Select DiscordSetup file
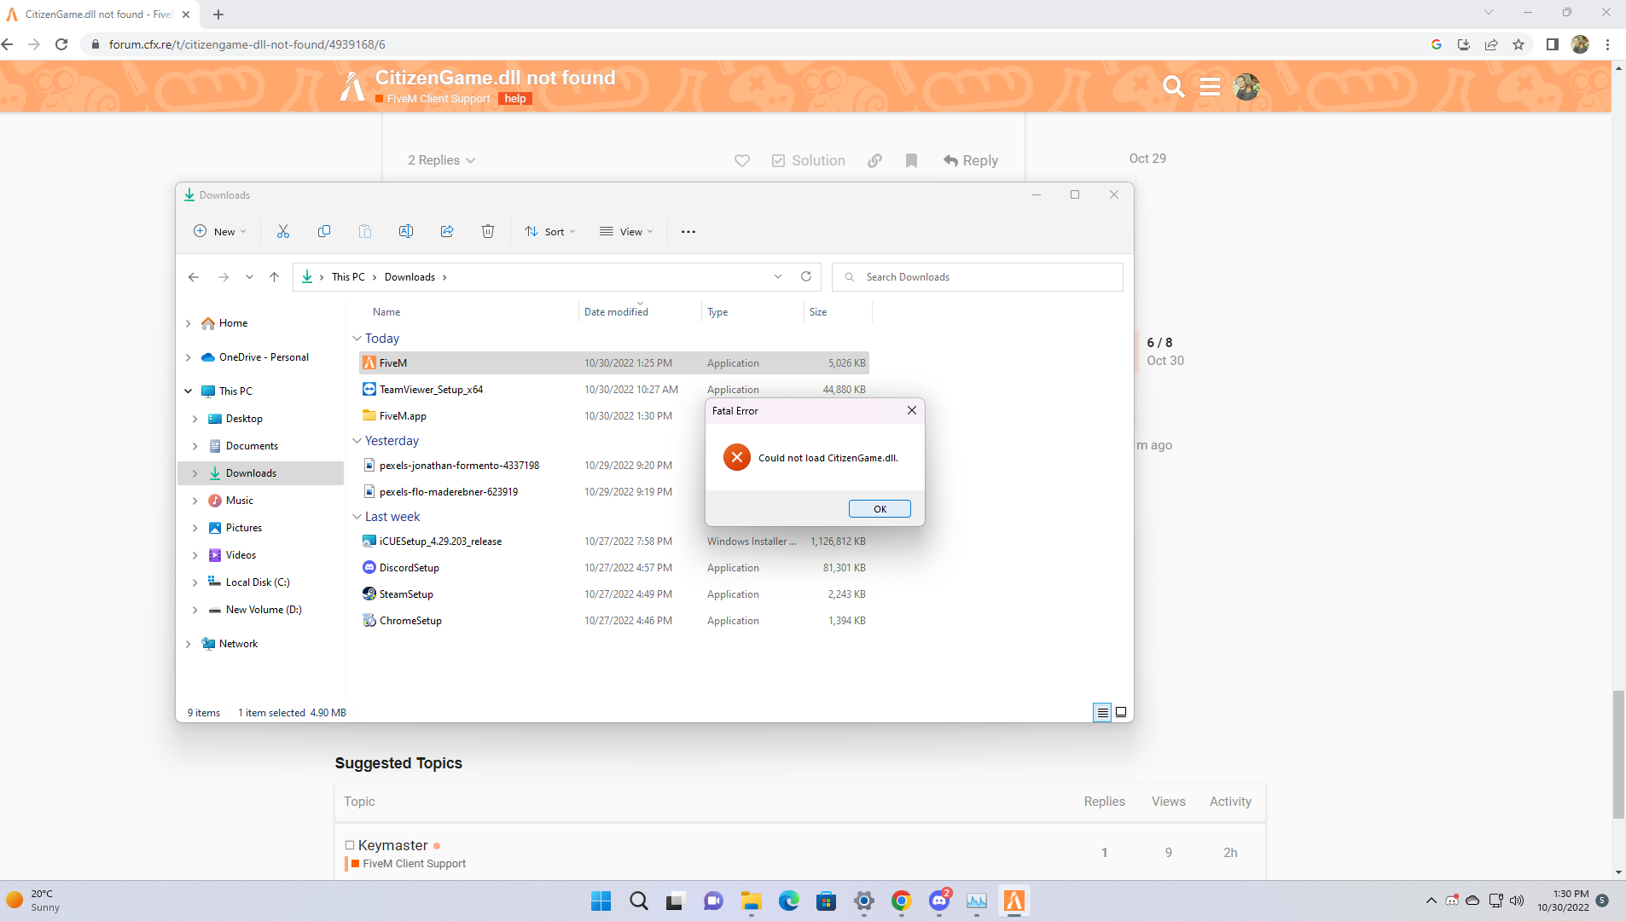 pyautogui.click(x=409, y=568)
